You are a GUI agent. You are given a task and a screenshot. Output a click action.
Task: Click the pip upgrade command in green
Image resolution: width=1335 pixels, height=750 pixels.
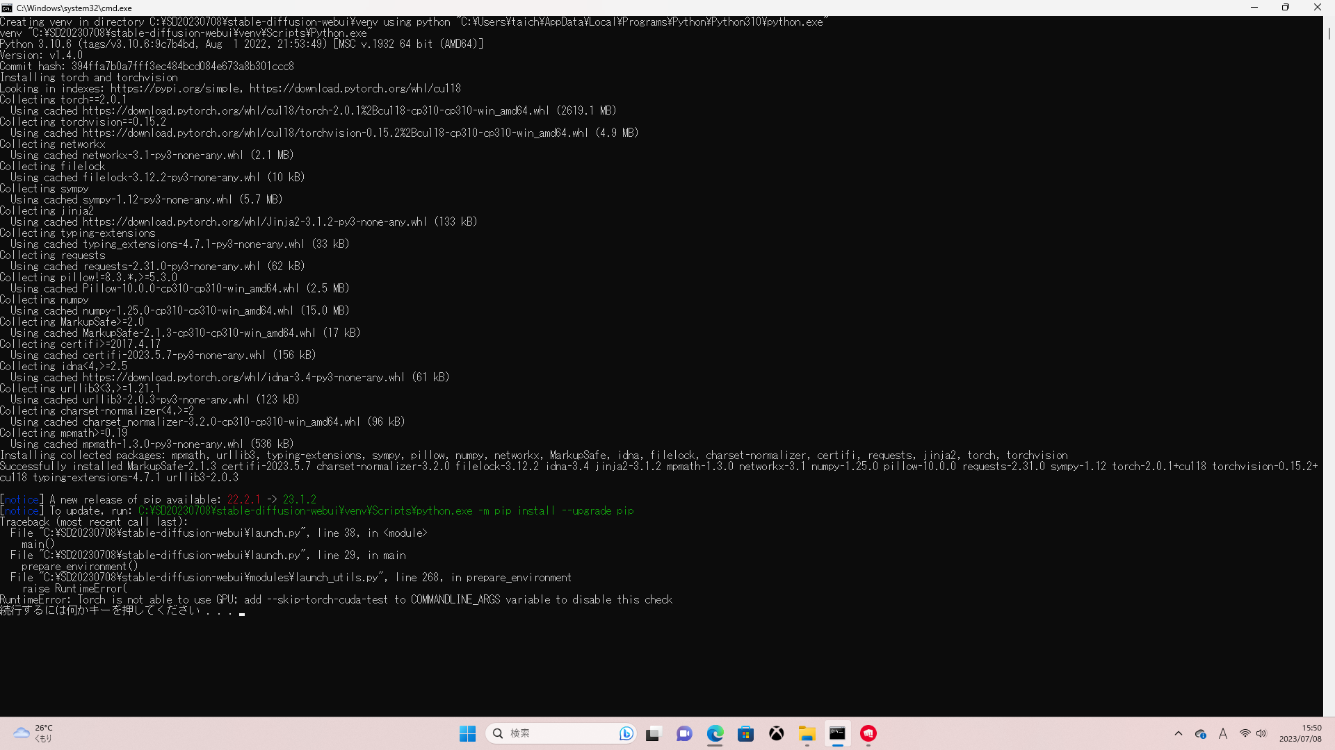386,510
